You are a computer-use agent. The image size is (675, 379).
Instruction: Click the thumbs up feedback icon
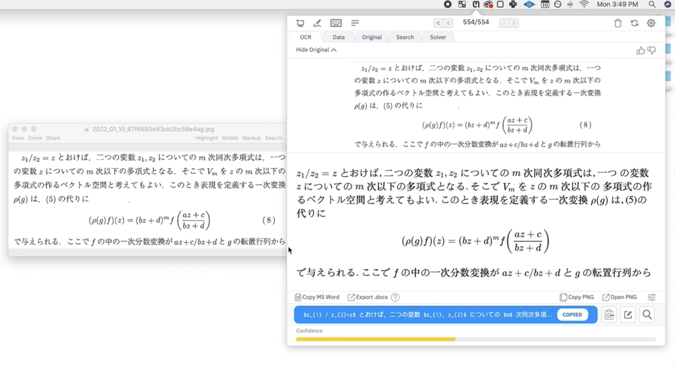point(641,51)
